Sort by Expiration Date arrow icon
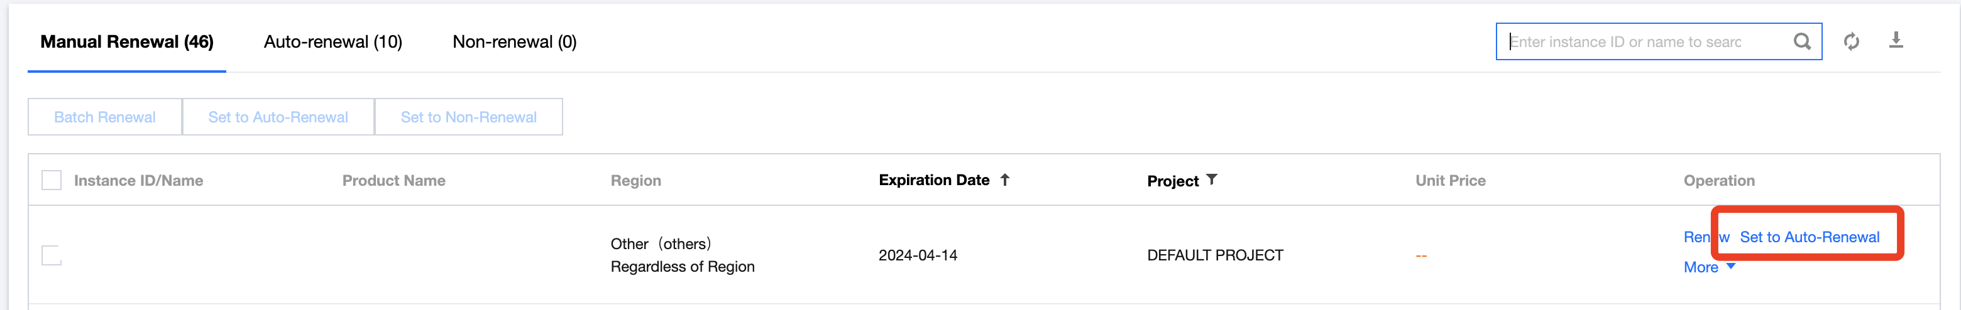 1005,180
